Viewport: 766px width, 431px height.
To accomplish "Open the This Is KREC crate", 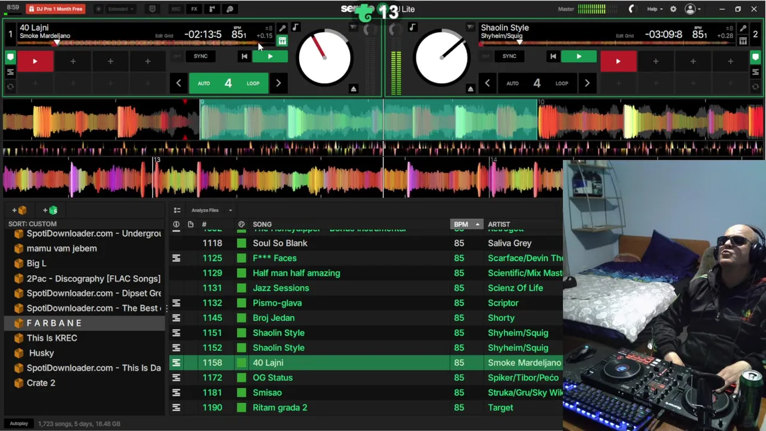I will 84,338.
